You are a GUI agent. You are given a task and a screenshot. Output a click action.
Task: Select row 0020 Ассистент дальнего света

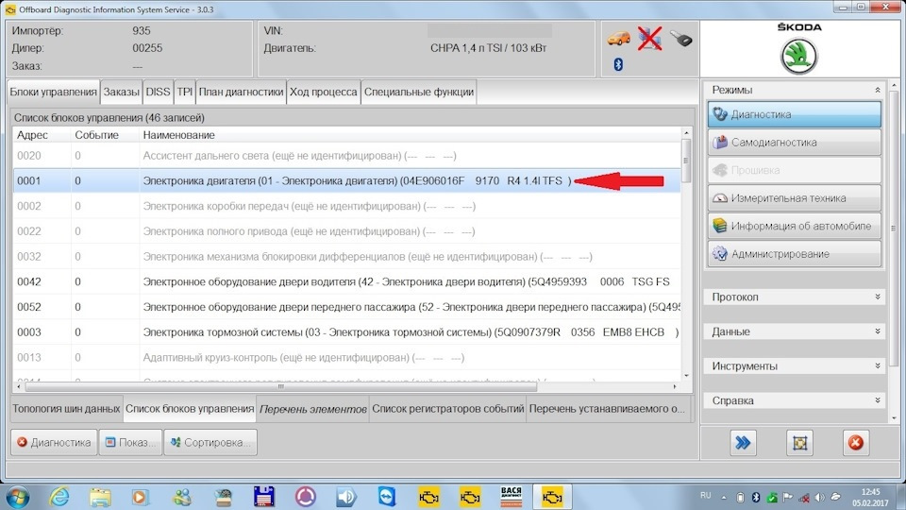click(x=346, y=156)
